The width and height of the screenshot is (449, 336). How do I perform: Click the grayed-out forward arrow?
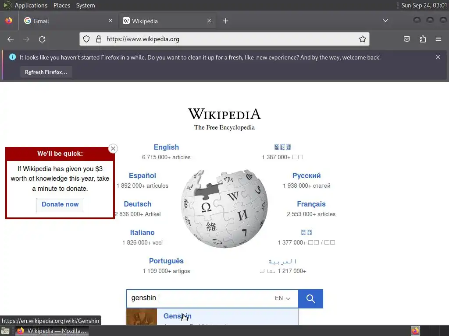pyautogui.click(x=26, y=39)
